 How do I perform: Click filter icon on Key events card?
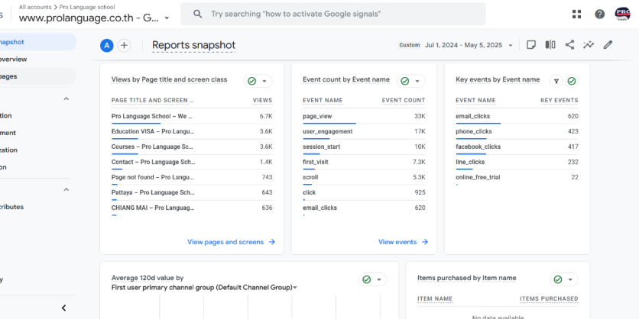556,82
